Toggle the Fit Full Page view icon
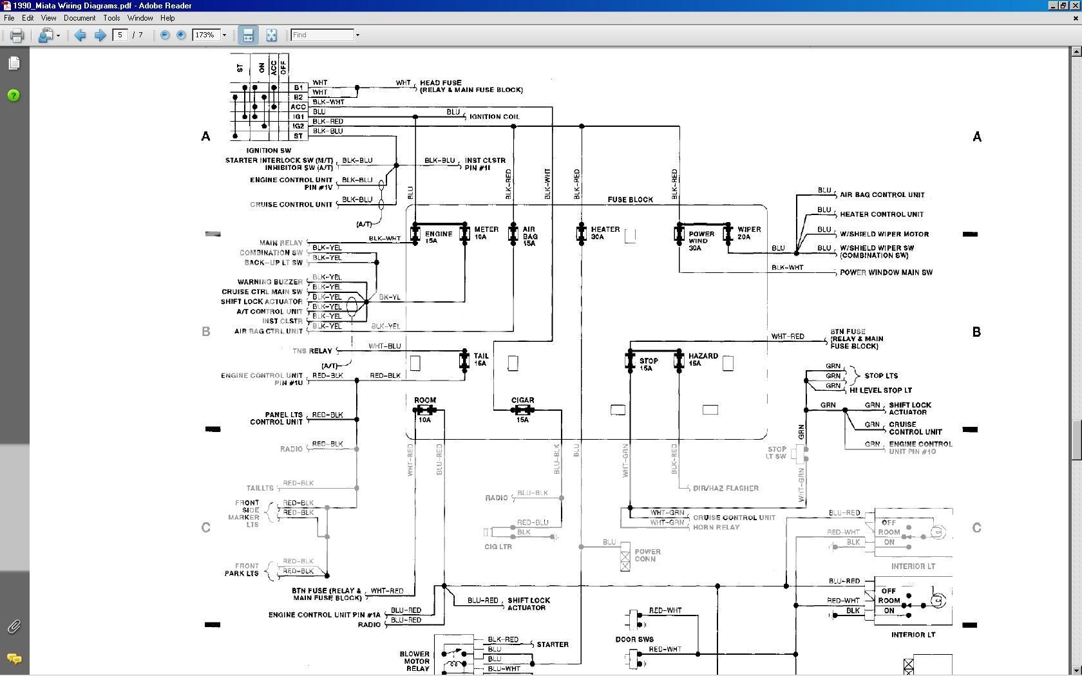 [271, 35]
